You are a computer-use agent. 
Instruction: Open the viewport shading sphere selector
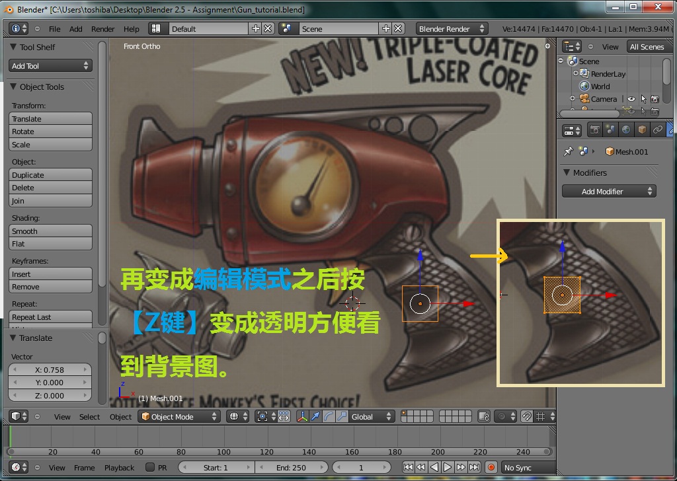(x=238, y=416)
